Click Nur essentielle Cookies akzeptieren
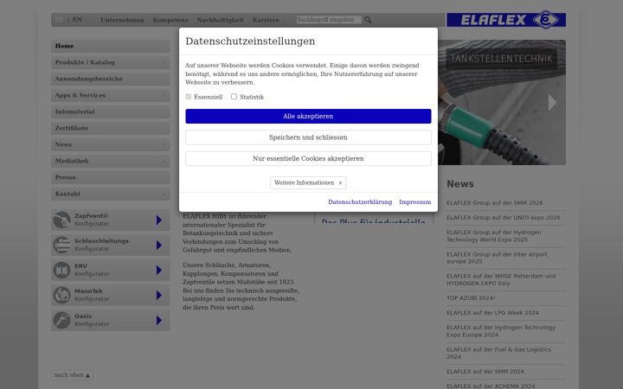623x389 pixels. tap(308, 158)
